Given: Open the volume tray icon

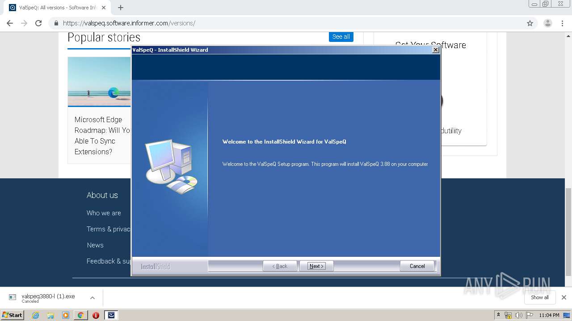Looking at the screenshot, I should pos(518,315).
